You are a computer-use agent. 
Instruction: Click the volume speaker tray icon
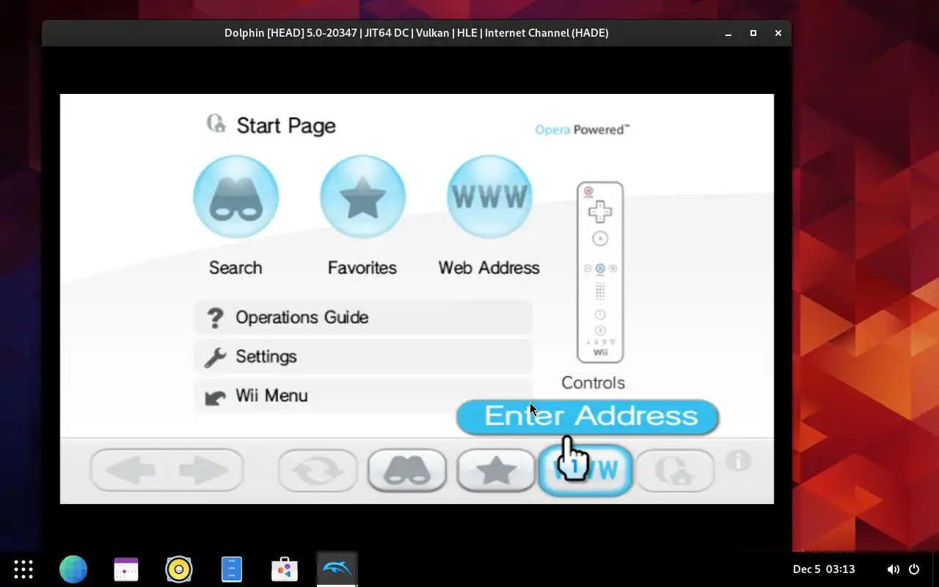pyautogui.click(x=893, y=569)
